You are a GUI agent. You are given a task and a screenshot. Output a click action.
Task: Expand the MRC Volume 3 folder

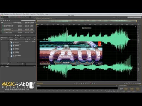[10, 51]
